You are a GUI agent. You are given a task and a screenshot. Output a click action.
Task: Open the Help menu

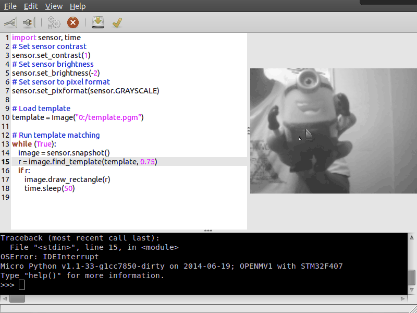(78, 6)
